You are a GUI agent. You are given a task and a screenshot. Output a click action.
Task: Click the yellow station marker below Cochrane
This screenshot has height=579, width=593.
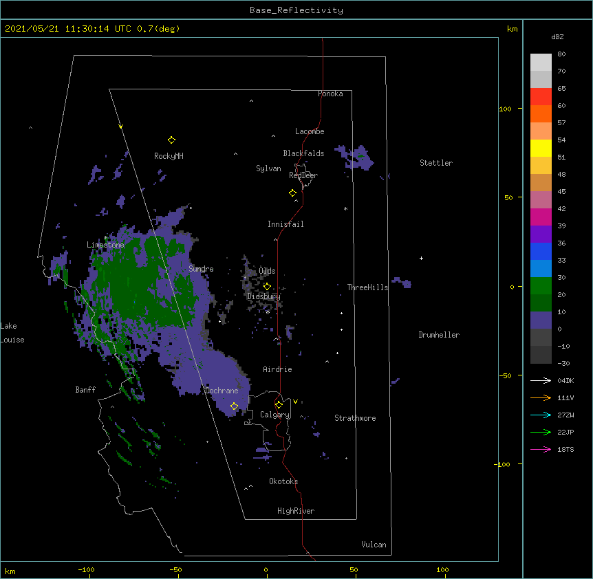234,406
